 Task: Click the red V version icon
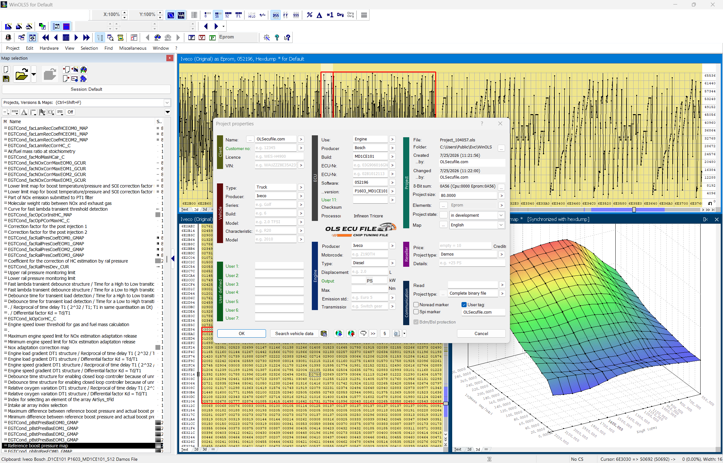(x=202, y=38)
